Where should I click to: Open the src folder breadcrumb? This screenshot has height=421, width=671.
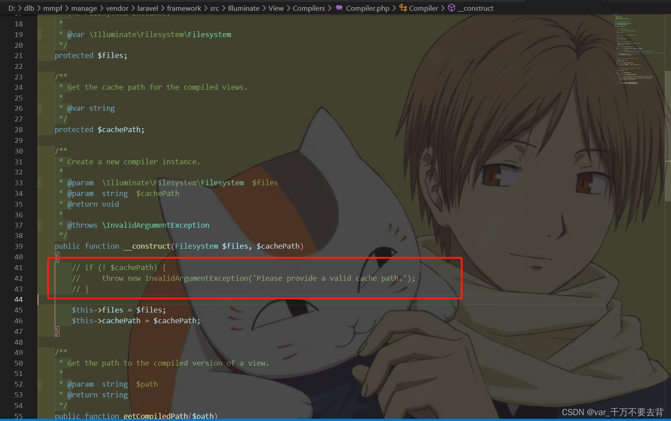click(214, 8)
